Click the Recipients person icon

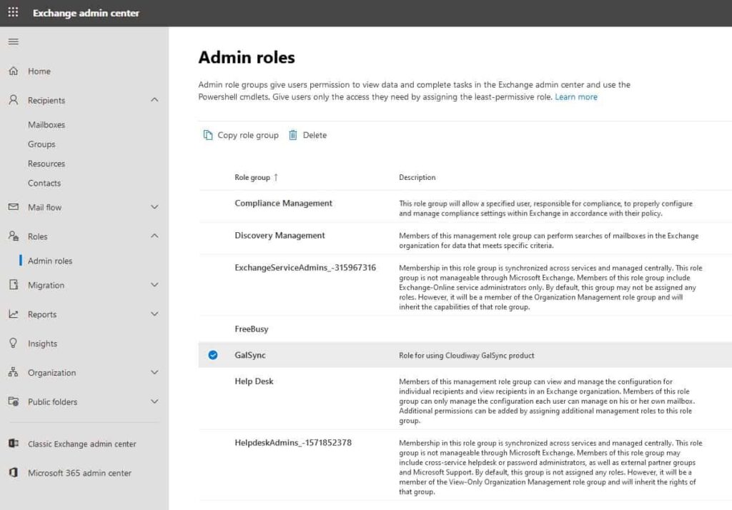tap(14, 100)
